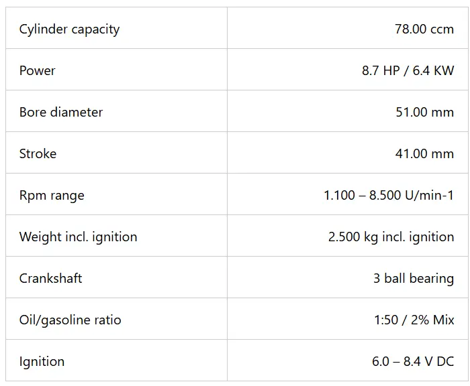Select the 1.100 – 8.500 U/min-1 value
Viewport: 470px width, 386px height.
(x=389, y=195)
